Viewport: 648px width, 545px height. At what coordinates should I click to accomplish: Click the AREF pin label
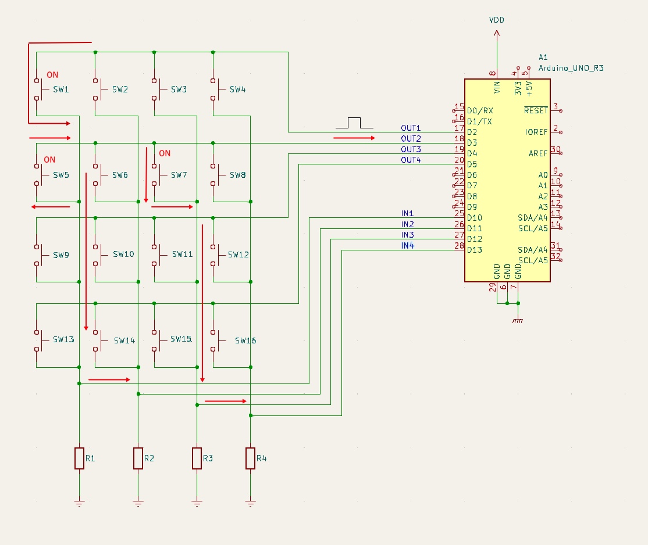(538, 154)
